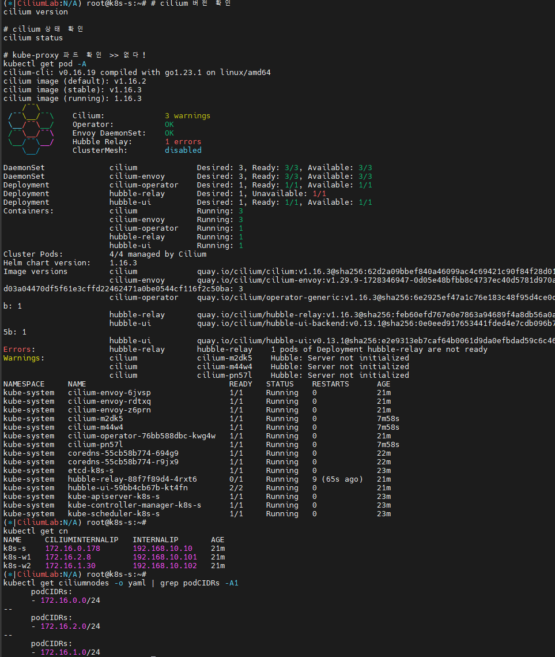
Task: Select the etcd-k8s-s pod row name
Action: pyautogui.click(x=90, y=471)
